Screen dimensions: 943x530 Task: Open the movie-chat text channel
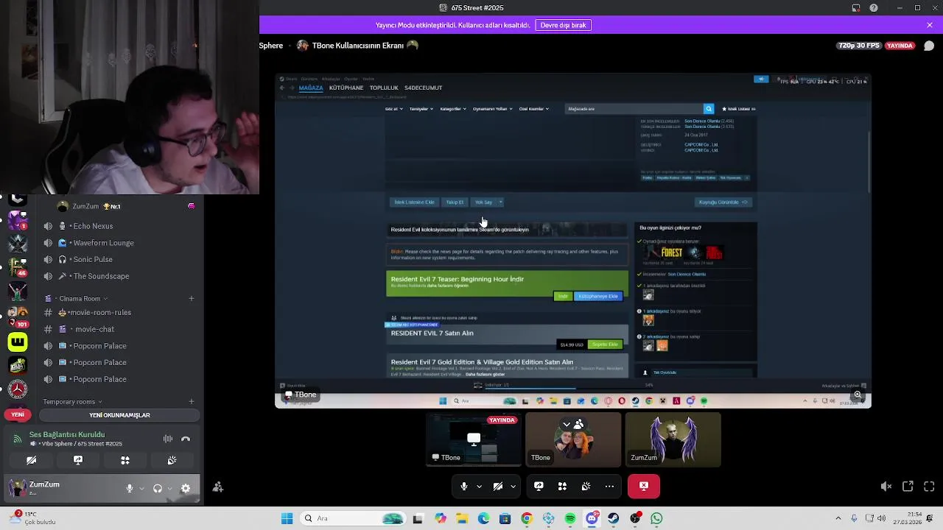point(91,329)
